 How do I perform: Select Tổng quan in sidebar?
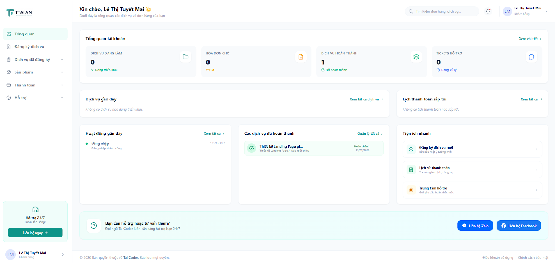[35, 34]
